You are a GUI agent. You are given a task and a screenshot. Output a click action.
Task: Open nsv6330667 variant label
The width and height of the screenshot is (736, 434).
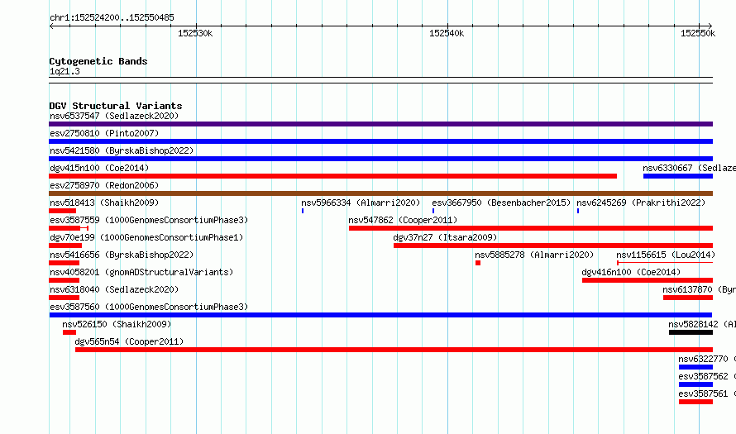point(689,168)
